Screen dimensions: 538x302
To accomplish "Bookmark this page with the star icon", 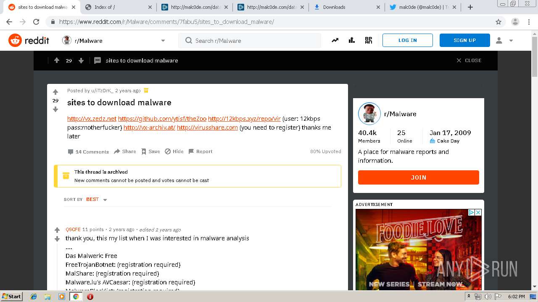I will click(x=498, y=22).
